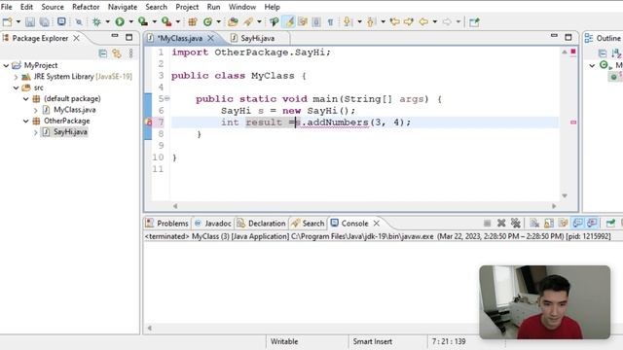Open the External Tools dropdown arrow

(177, 21)
